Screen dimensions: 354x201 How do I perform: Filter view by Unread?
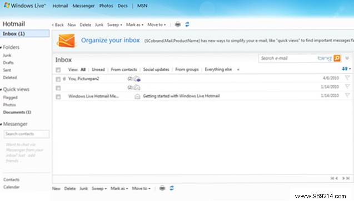click(x=98, y=69)
